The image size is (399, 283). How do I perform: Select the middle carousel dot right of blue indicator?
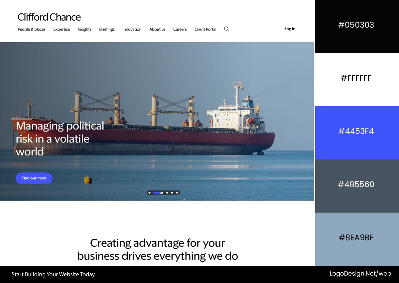click(x=172, y=193)
